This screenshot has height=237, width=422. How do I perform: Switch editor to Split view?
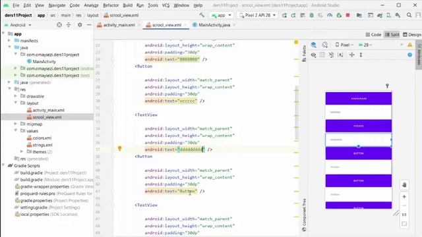[x=392, y=35]
